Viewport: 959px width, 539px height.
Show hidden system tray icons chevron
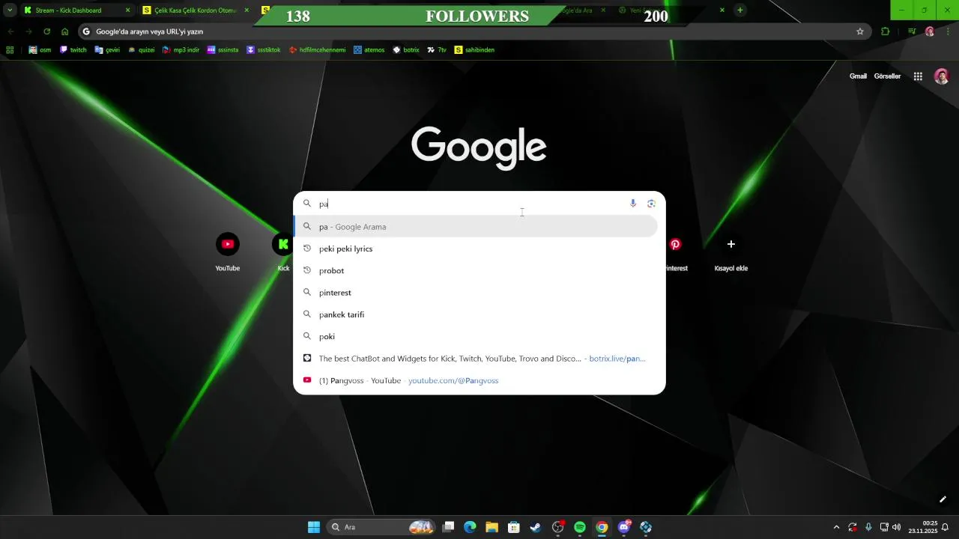[x=836, y=527]
